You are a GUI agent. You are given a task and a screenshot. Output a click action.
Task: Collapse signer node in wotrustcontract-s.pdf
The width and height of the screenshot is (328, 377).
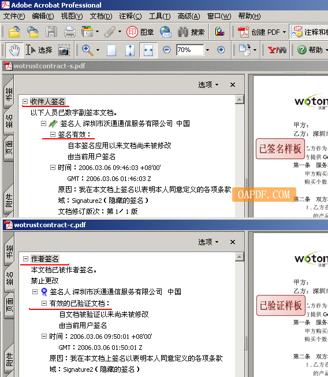tap(43, 124)
